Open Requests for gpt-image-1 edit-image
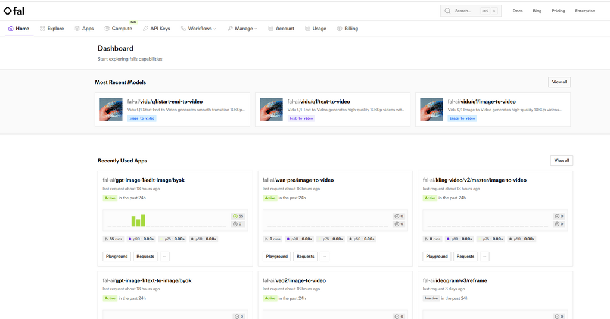The image size is (610, 319). tap(145, 257)
